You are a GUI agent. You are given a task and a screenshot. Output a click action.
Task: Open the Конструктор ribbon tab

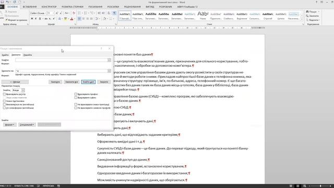click(49, 7)
